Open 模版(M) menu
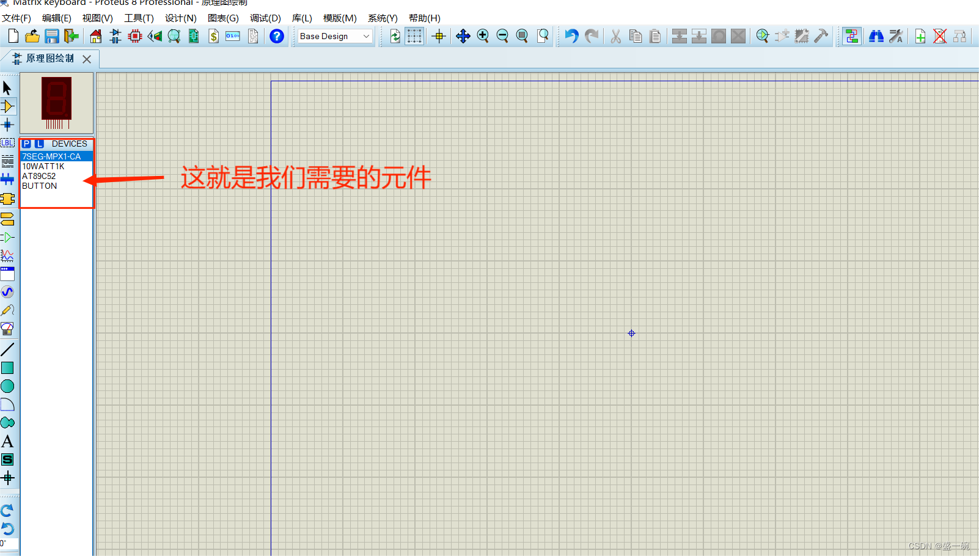979x556 pixels. pos(340,18)
